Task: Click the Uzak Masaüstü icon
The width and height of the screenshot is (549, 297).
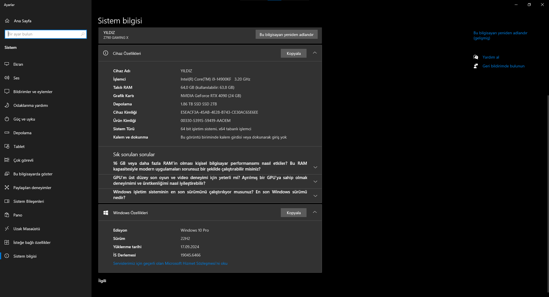Action: pyautogui.click(x=7, y=229)
